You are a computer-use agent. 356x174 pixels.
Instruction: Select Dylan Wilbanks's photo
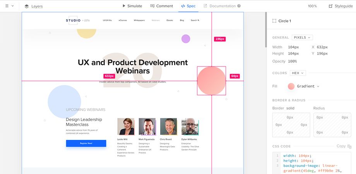(190, 126)
